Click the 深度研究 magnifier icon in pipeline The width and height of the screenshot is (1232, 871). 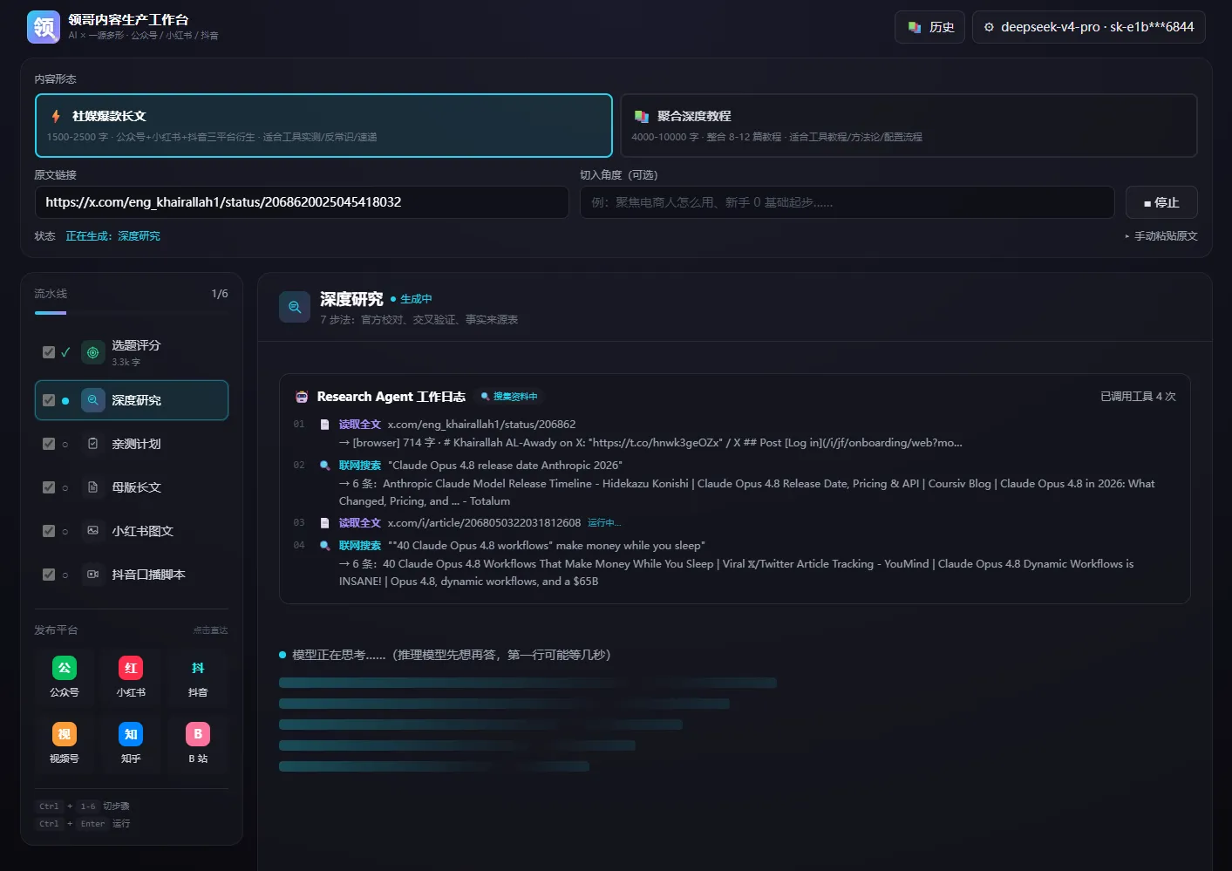tap(92, 400)
